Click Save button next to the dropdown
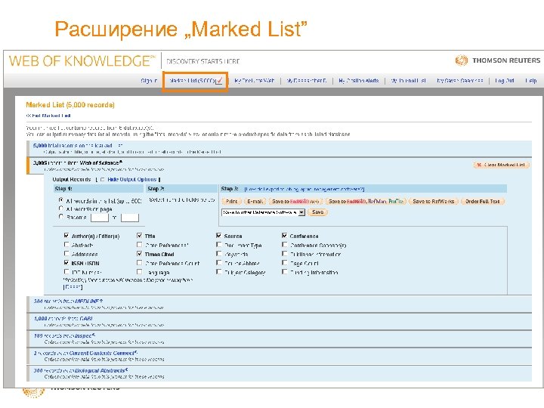The height and width of the screenshot is (408, 544). coord(318,212)
